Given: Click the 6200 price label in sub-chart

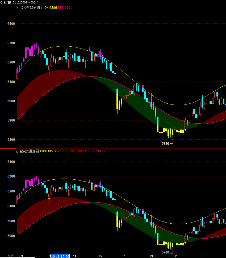Looking at the screenshot, I should [11, 191].
